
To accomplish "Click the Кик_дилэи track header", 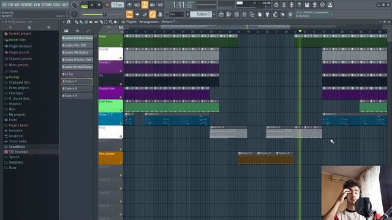I will click(x=110, y=158).
